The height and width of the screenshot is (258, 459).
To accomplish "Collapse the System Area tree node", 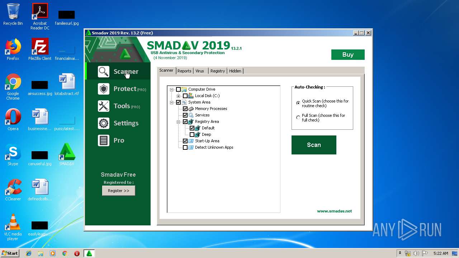I will point(171,102).
